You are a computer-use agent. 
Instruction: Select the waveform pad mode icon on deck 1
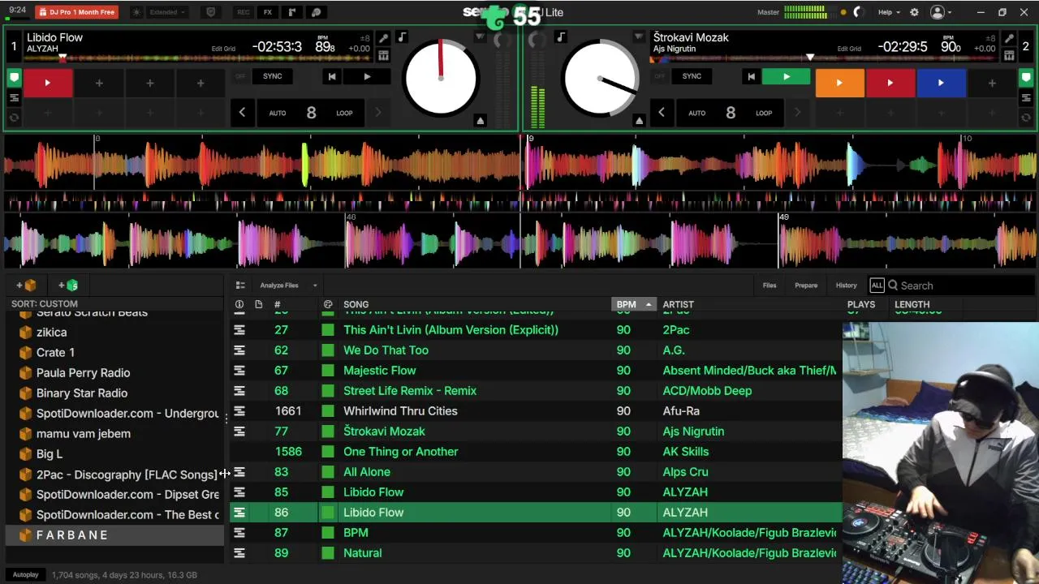14,98
